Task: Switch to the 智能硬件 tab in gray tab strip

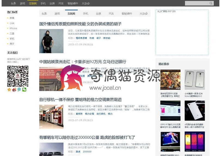Action: (x=127, y=14)
